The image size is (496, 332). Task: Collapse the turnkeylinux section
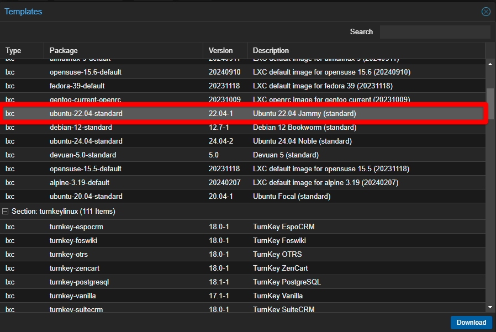[x=6, y=212]
